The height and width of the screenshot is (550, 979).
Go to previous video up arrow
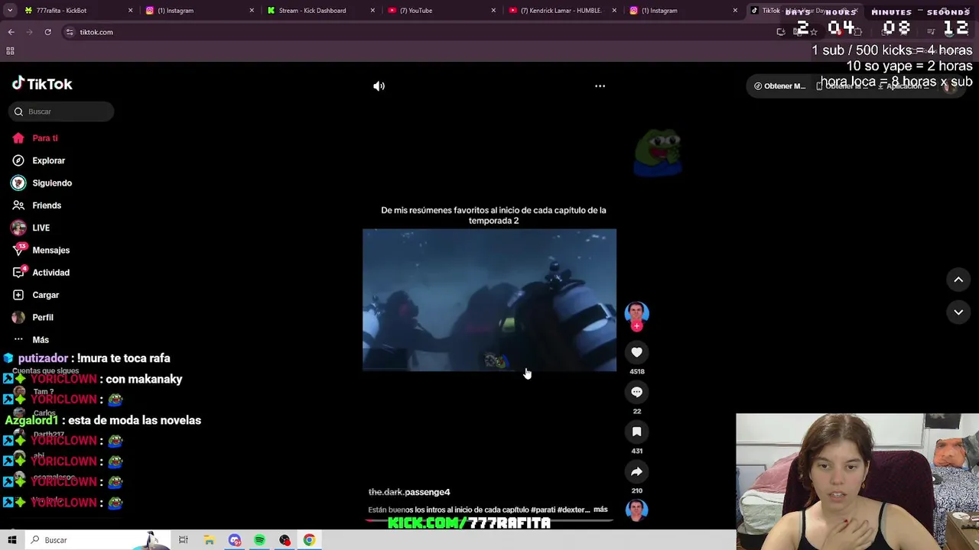[x=958, y=280]
